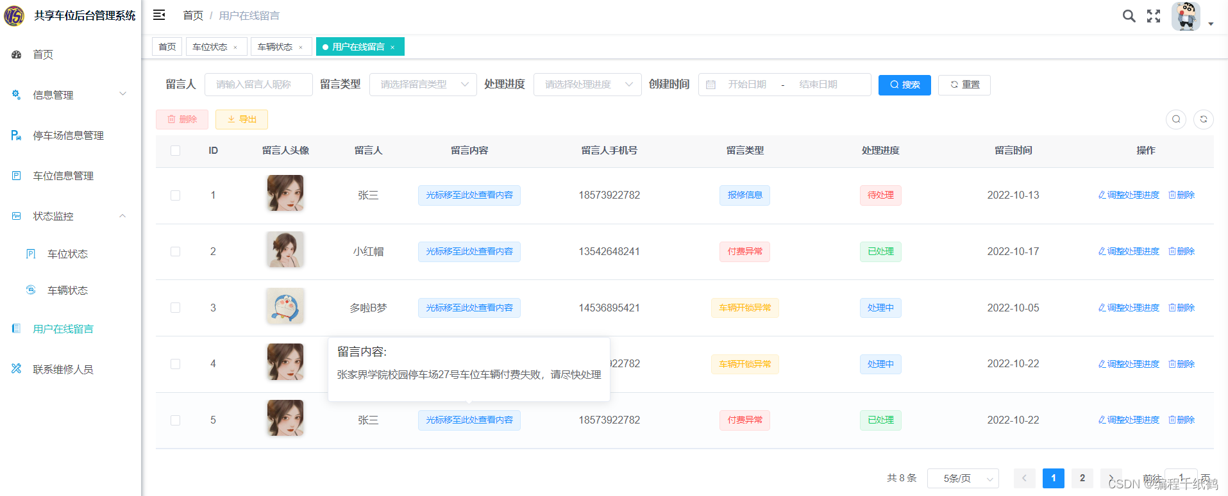The height and width of the screenshot is (496, 1228).
Task: Click the avatar thumbnail of 小红帽
Action: pyautogui.click(x=285, y=249)
